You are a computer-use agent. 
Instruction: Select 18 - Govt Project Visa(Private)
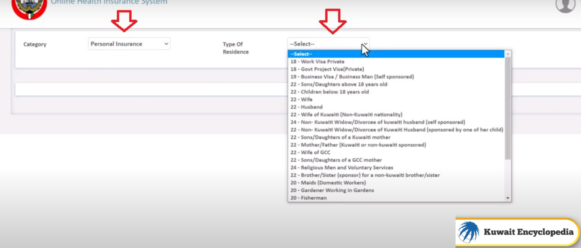click(327, 69)
